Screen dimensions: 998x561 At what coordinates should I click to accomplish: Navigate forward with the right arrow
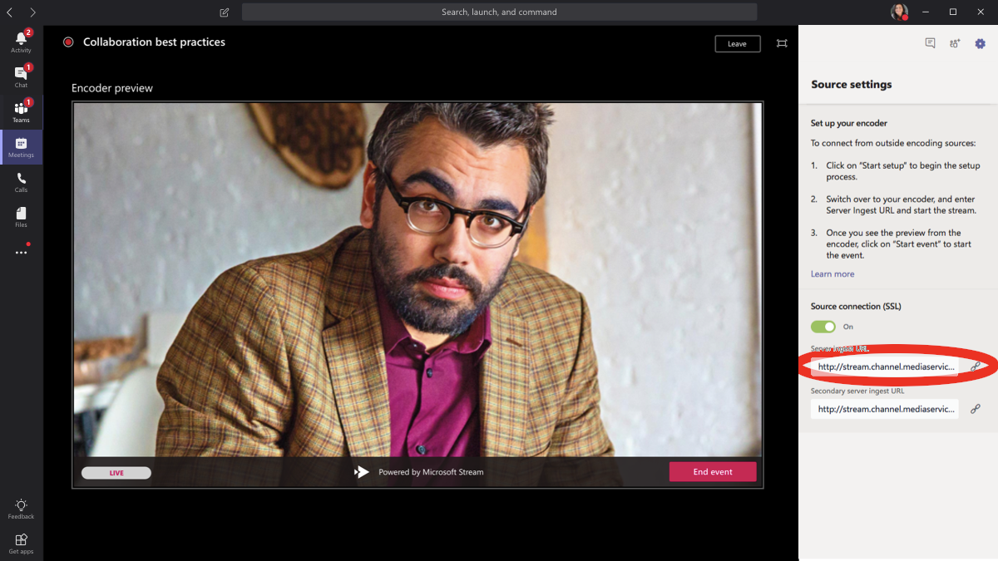tap(32, 12)
